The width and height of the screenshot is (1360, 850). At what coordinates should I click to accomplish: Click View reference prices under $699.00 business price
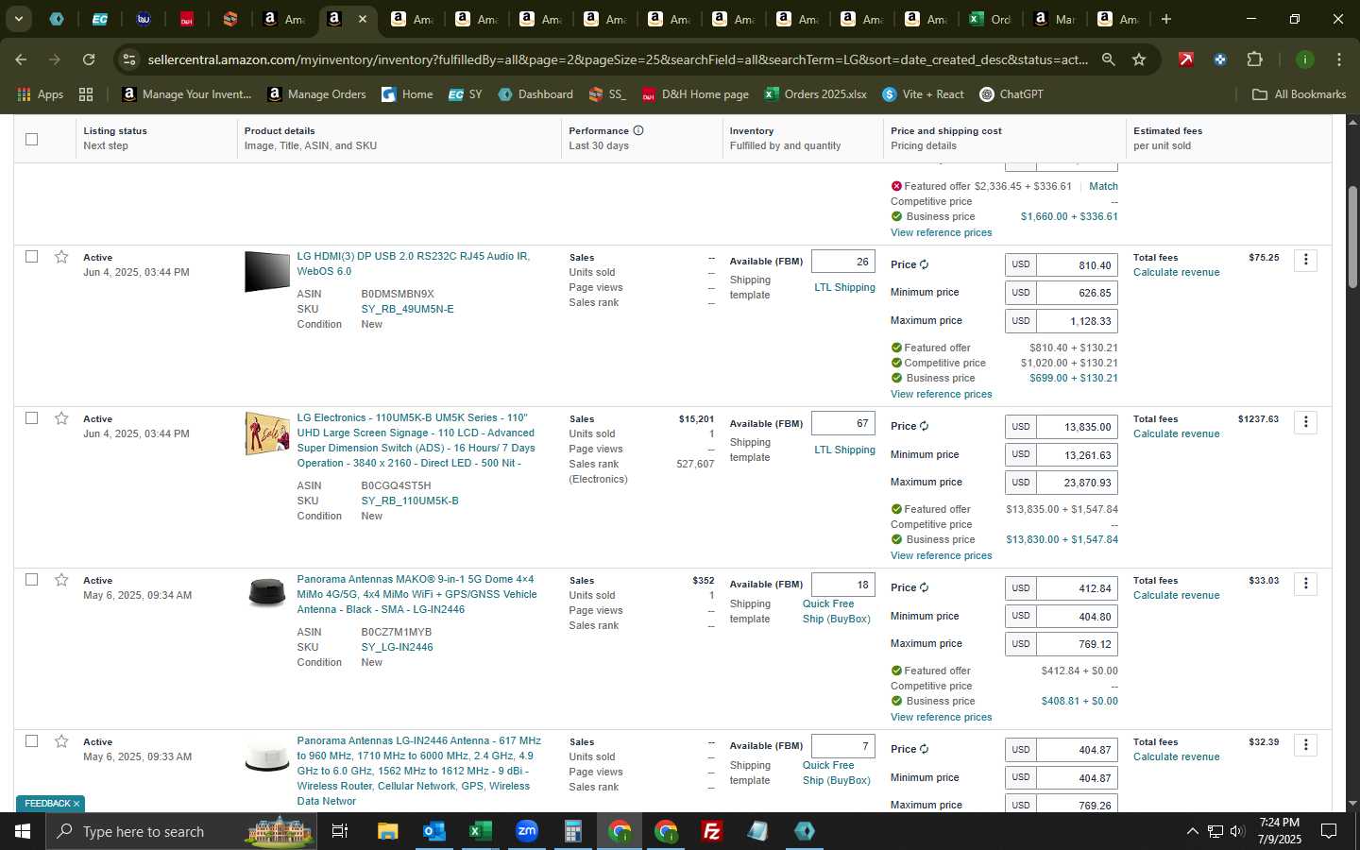coord(941,394)
